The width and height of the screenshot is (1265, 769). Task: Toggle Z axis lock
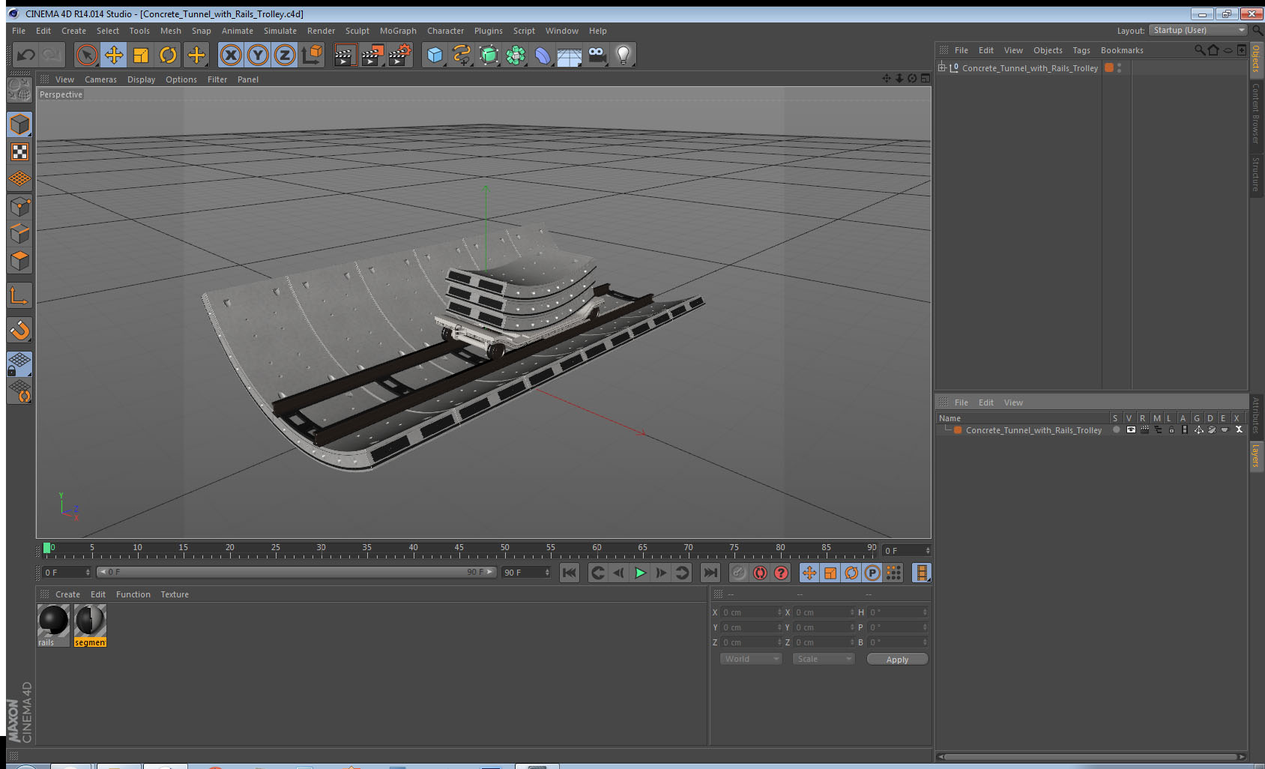(x=285, y=55)
